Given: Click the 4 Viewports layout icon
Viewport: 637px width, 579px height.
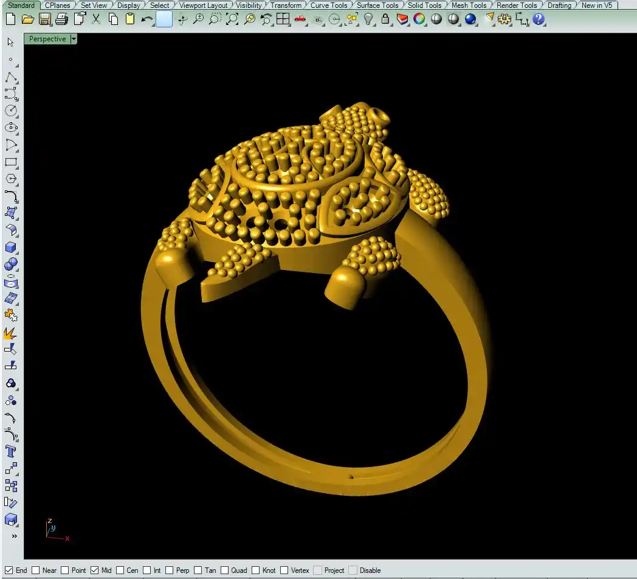Looking at the screenshot, I should [283, 19].
